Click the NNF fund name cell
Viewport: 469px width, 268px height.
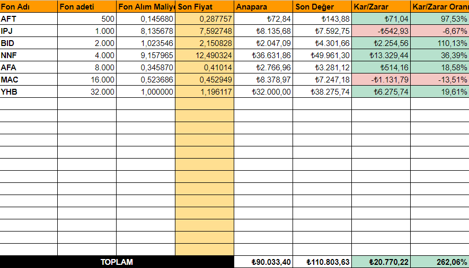pos(29,56)
